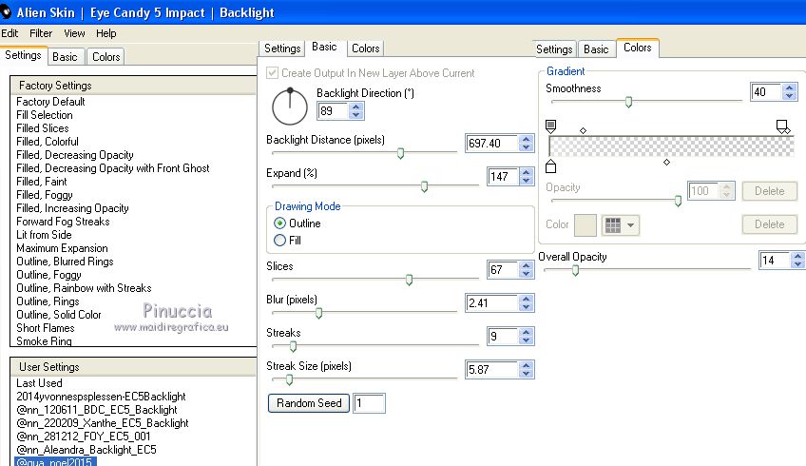Select the Fill drawing mode
This screenshot has height=466, width=806.
pyautogui.click(x=279, y=241)
